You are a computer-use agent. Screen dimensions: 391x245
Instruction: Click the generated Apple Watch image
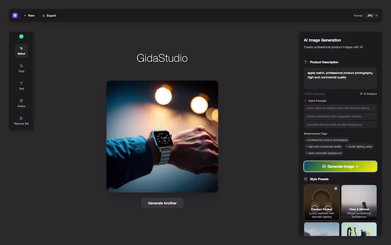pyautogui.click(x=162, y=136)
